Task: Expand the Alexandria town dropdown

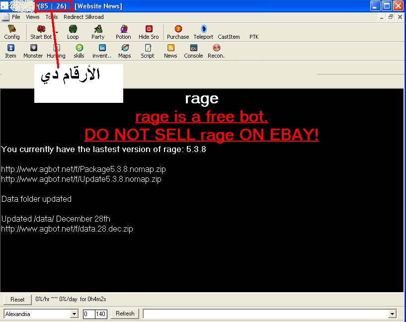Action: 74,314
